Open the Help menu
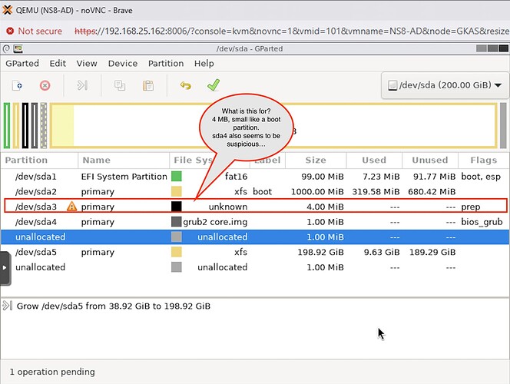This screenshot has height=384, width=510. pos(204,64)
